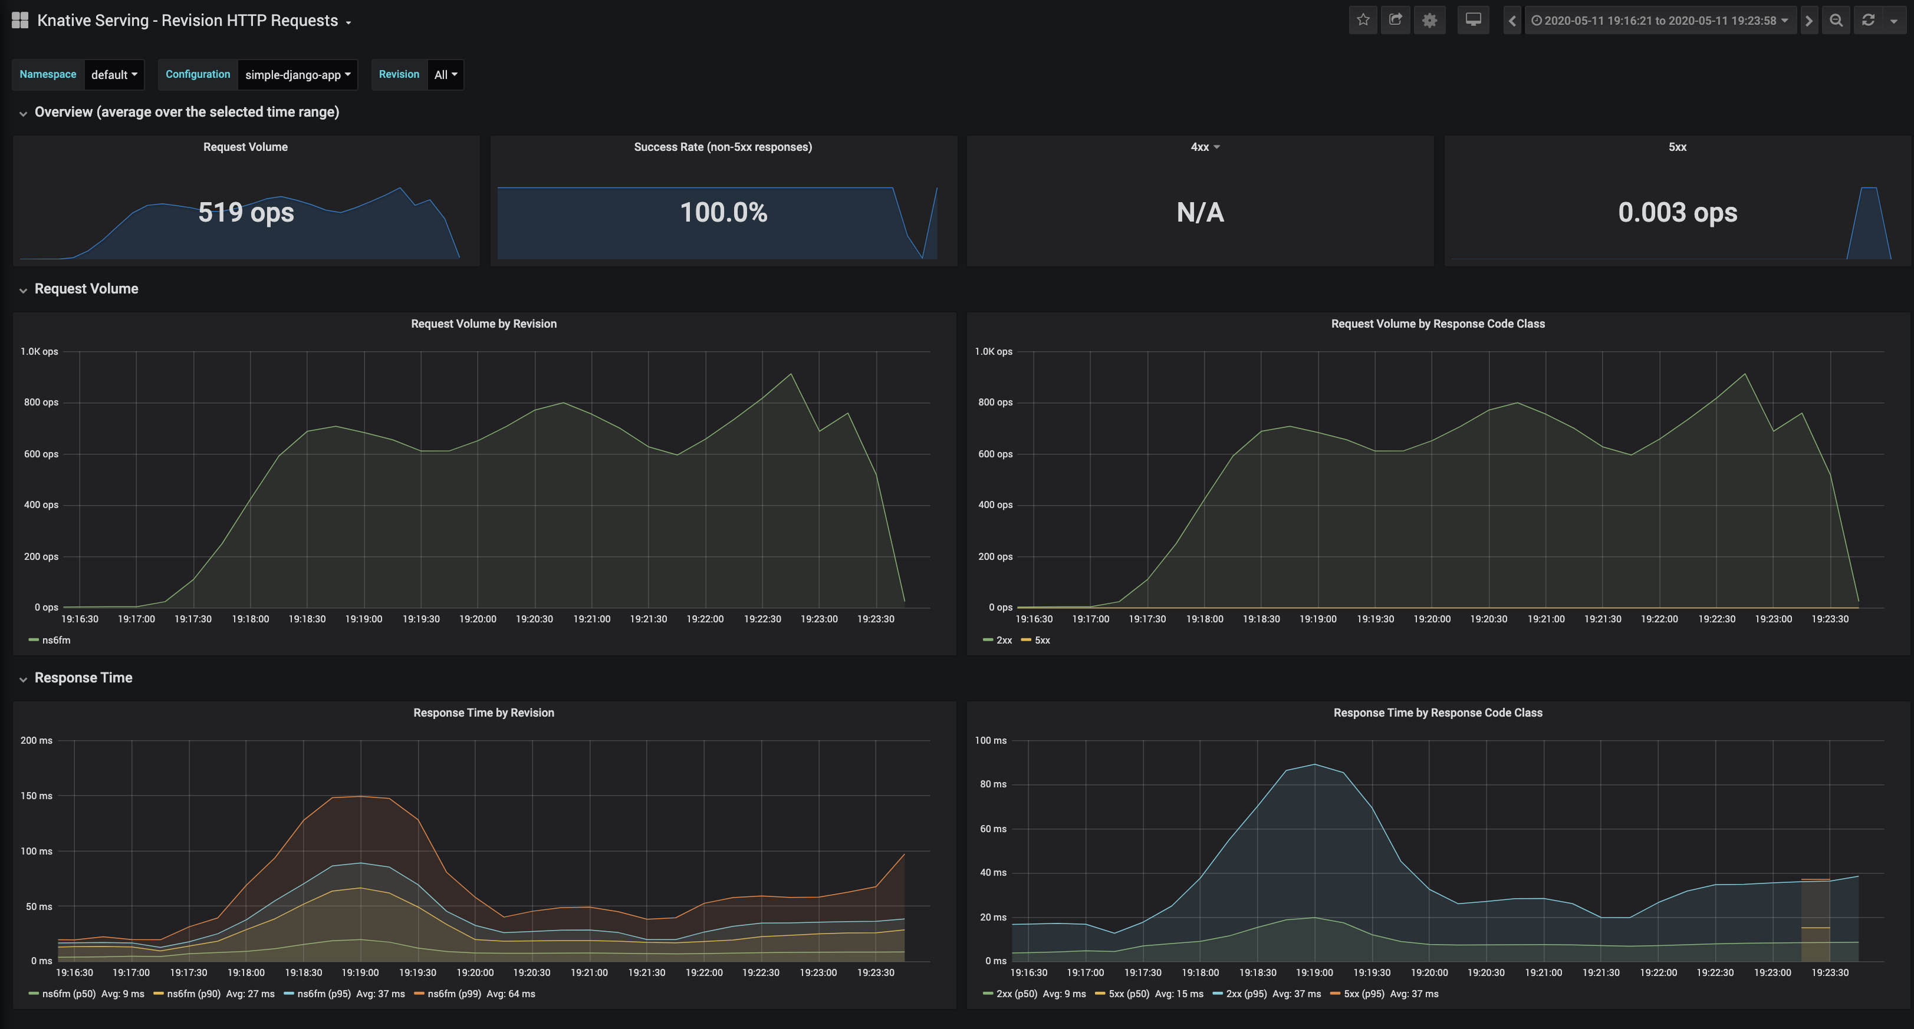1914x1029 pixels.
Task: Collapse the Request Volume row
Action: [x=85, y=289]
